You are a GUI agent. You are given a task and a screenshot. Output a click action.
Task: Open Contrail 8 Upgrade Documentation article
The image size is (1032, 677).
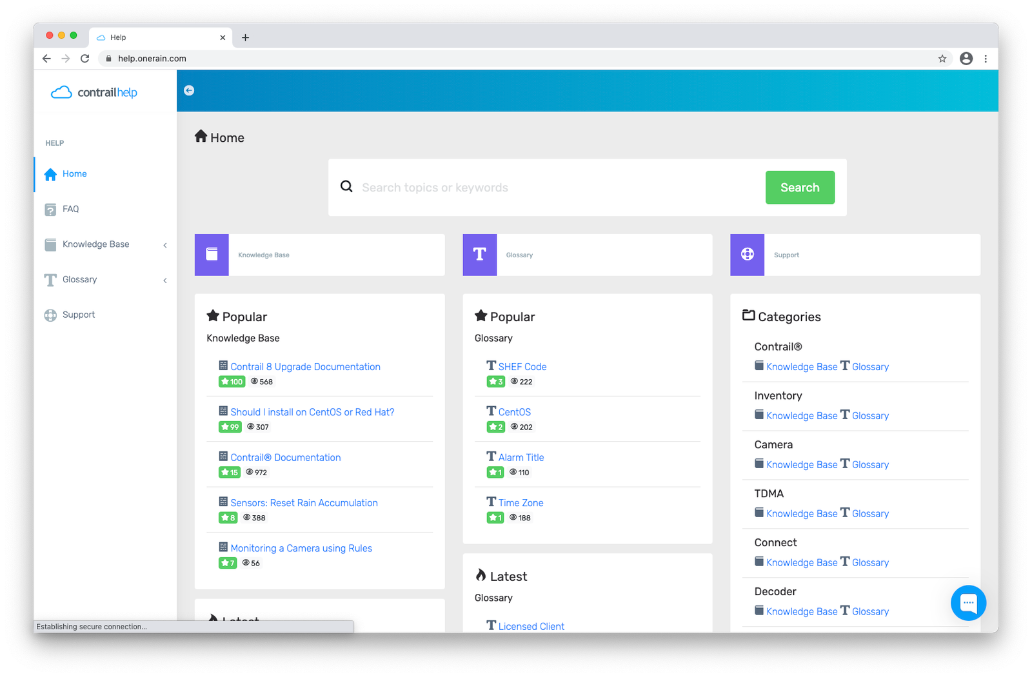pos(305,367)
